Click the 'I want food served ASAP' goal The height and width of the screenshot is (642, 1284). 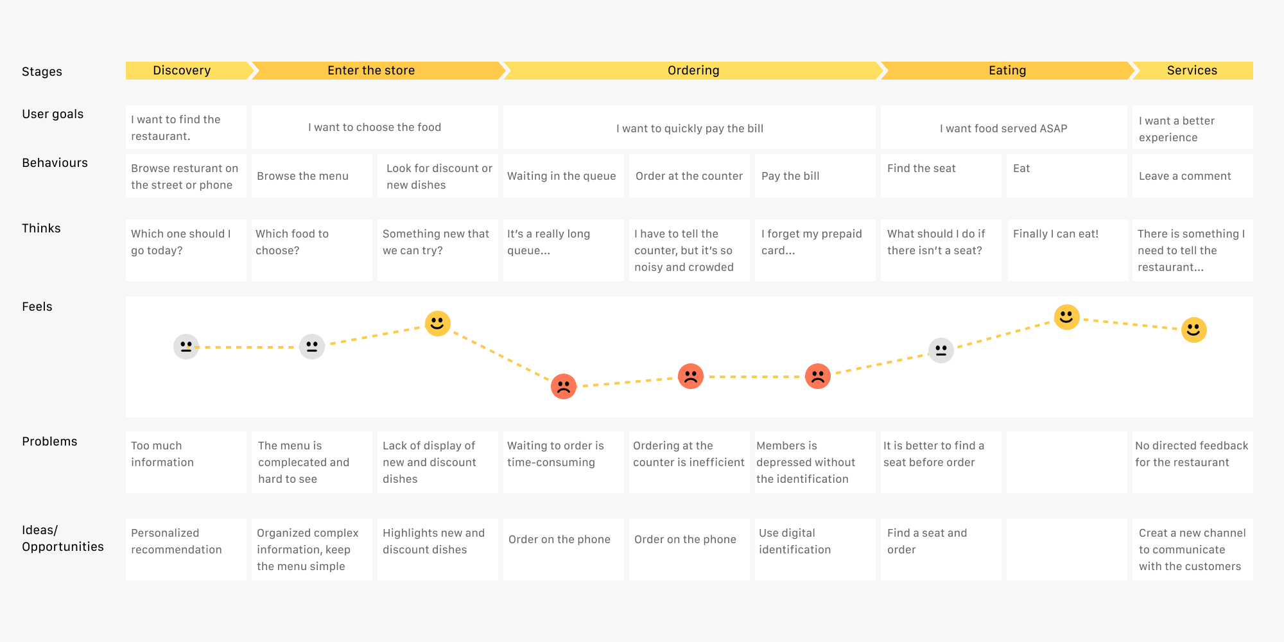[1003, 128]
